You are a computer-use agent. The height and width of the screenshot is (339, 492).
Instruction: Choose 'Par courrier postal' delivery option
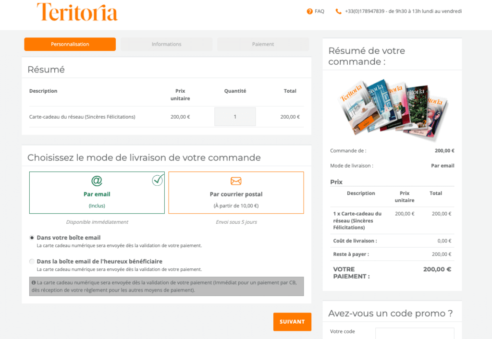click(x=236, y=193)
